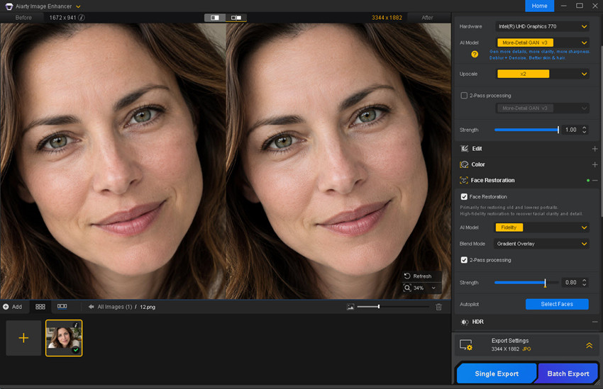
Task: Adjust the thumbnail size slider
Action: click(x=393, y=306)
